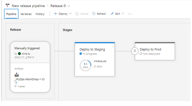Open the _MLOps-WorkShop-1-CI artifact link
The width and height of the screenshot is (192, 106).
tap(30, 80)
